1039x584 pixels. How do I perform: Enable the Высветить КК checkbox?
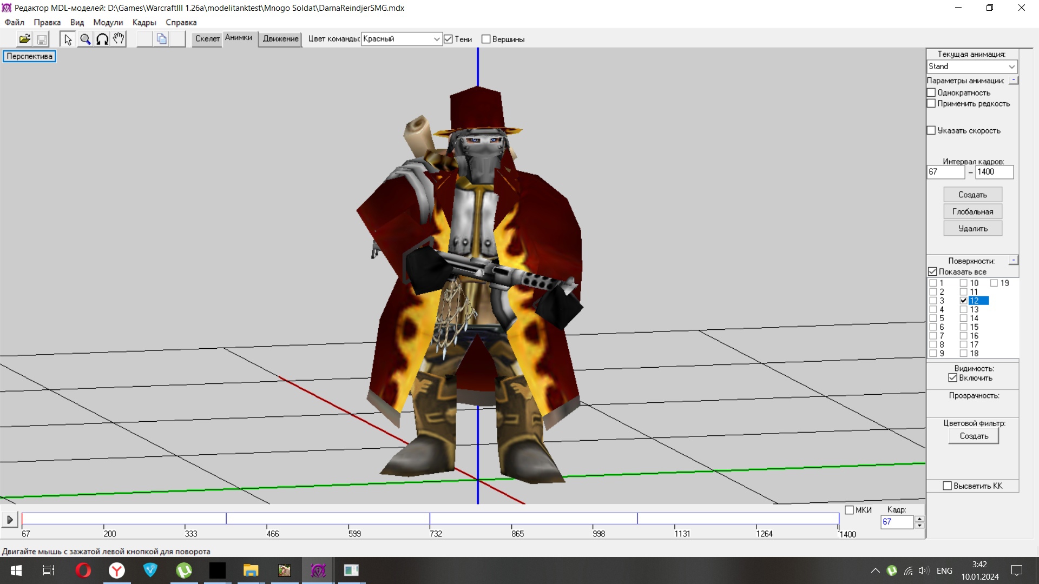click(948, 486)
